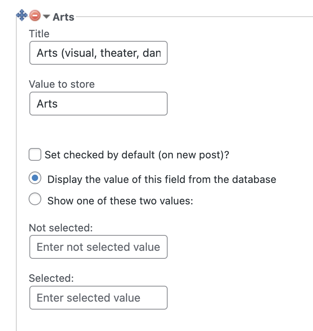Image resolution: width=313 pixels, height=331 pixels.
Task: Click the Title field label
Action: coord(39,34)
